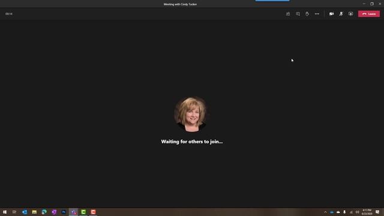The height and width of the screenshot is (216, 384).
Task: Open the taskbar clock and date
Action: (367, 212)
